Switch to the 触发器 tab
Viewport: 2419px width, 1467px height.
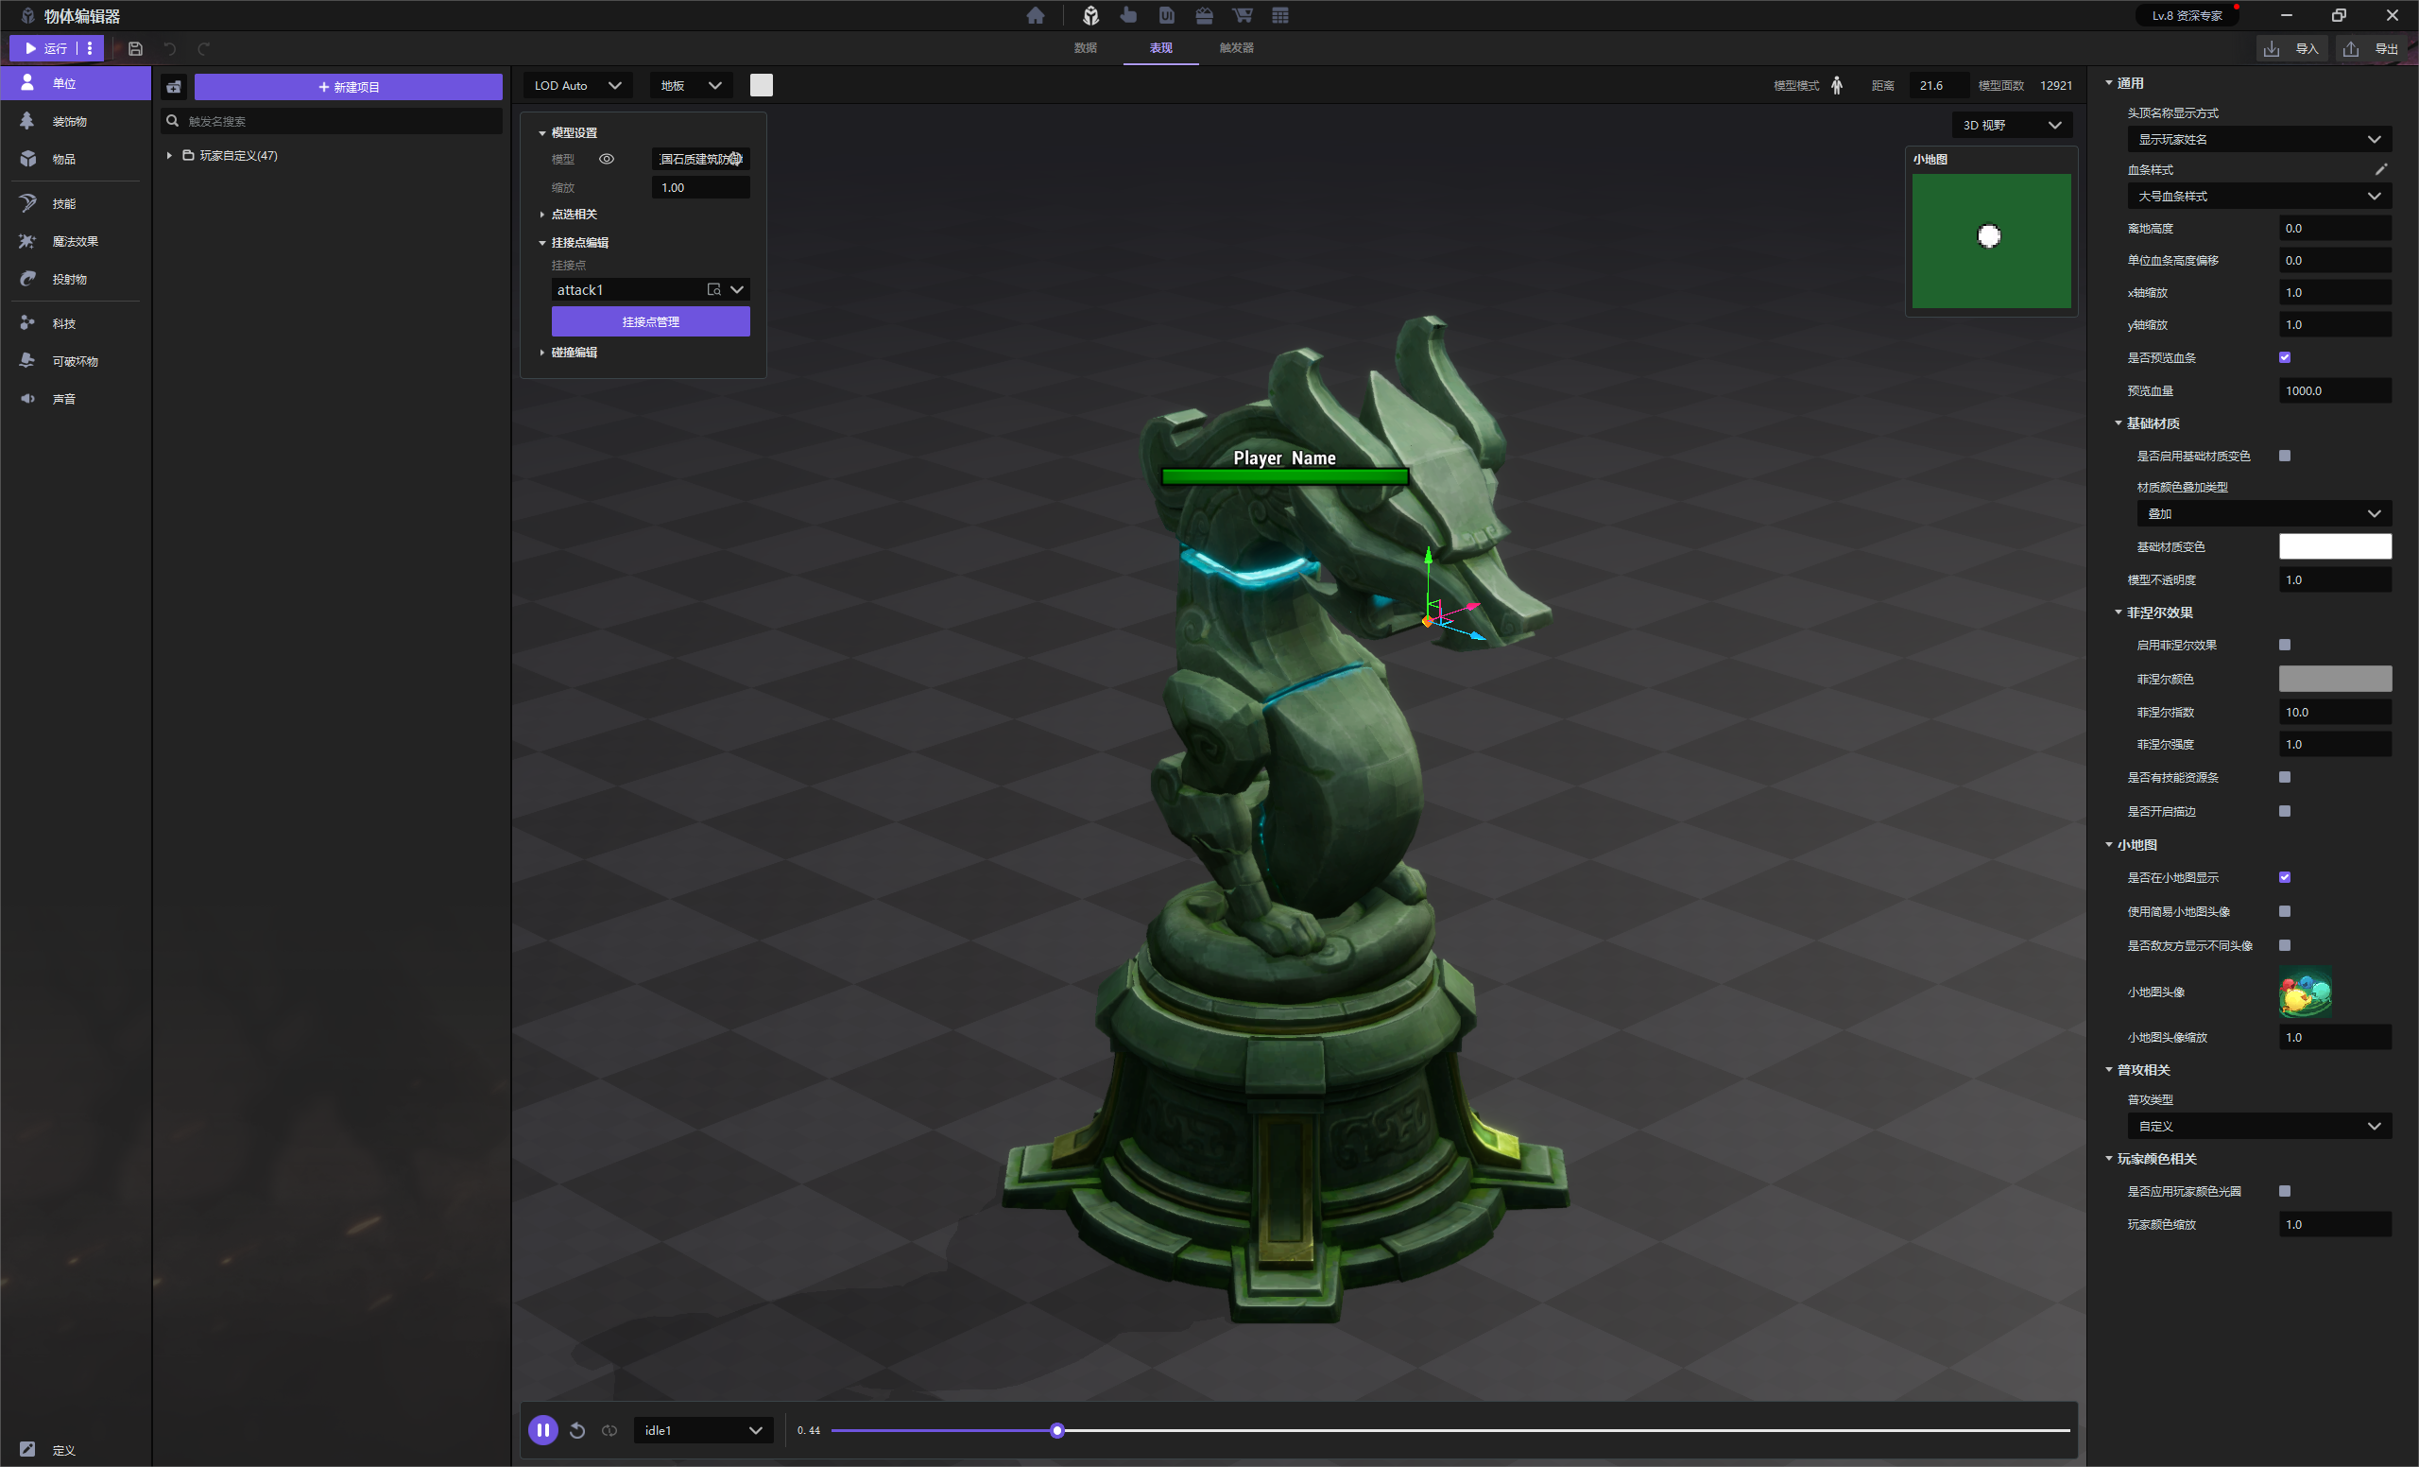[x=1236, y=47]
